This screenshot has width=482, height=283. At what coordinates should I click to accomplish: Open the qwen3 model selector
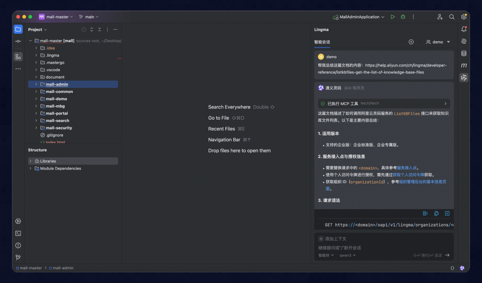[x=347, y=255]
